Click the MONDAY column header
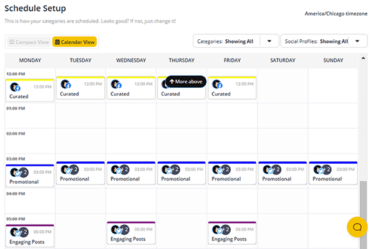The image size is (371, 249). 30,60
